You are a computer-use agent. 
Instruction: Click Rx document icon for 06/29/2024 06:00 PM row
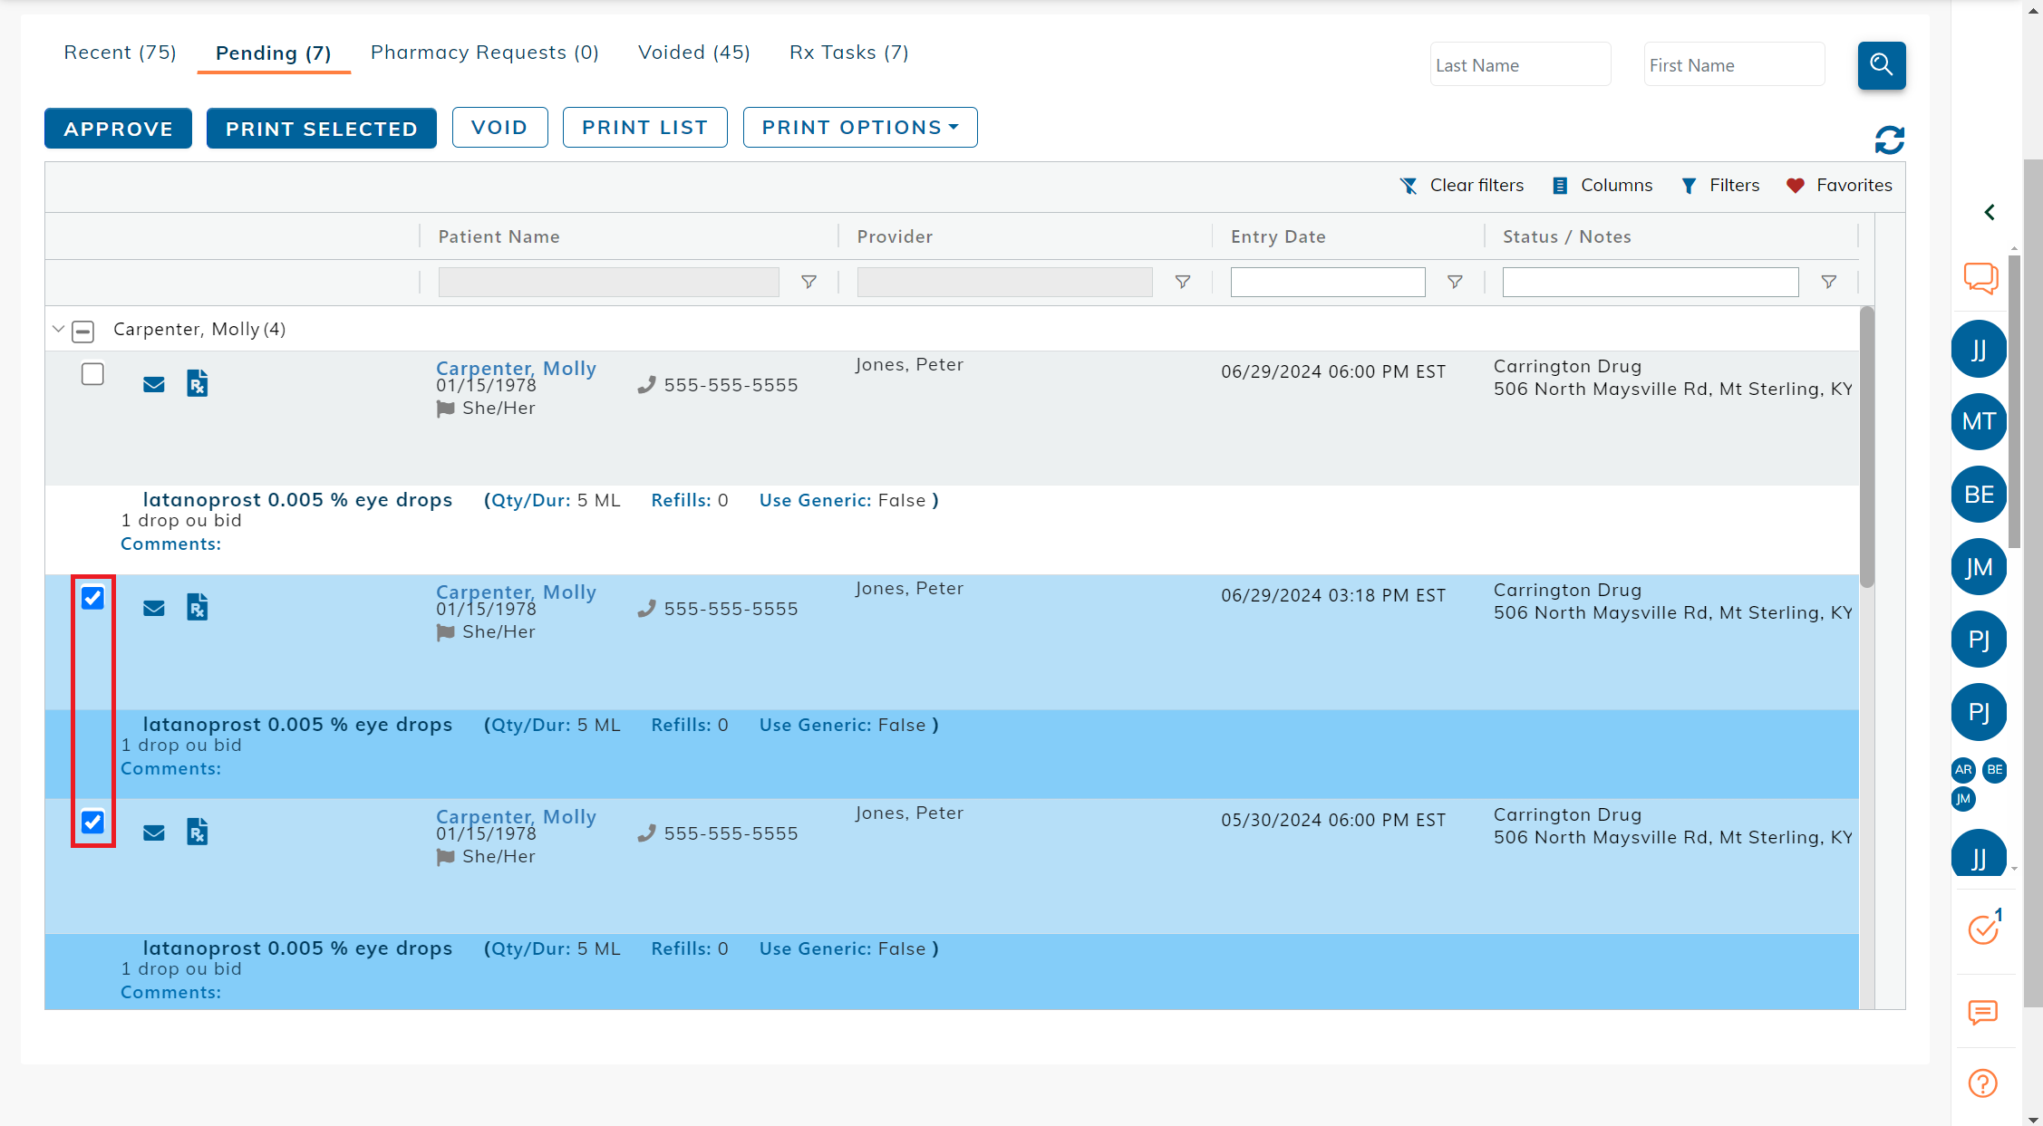point(197,383)
